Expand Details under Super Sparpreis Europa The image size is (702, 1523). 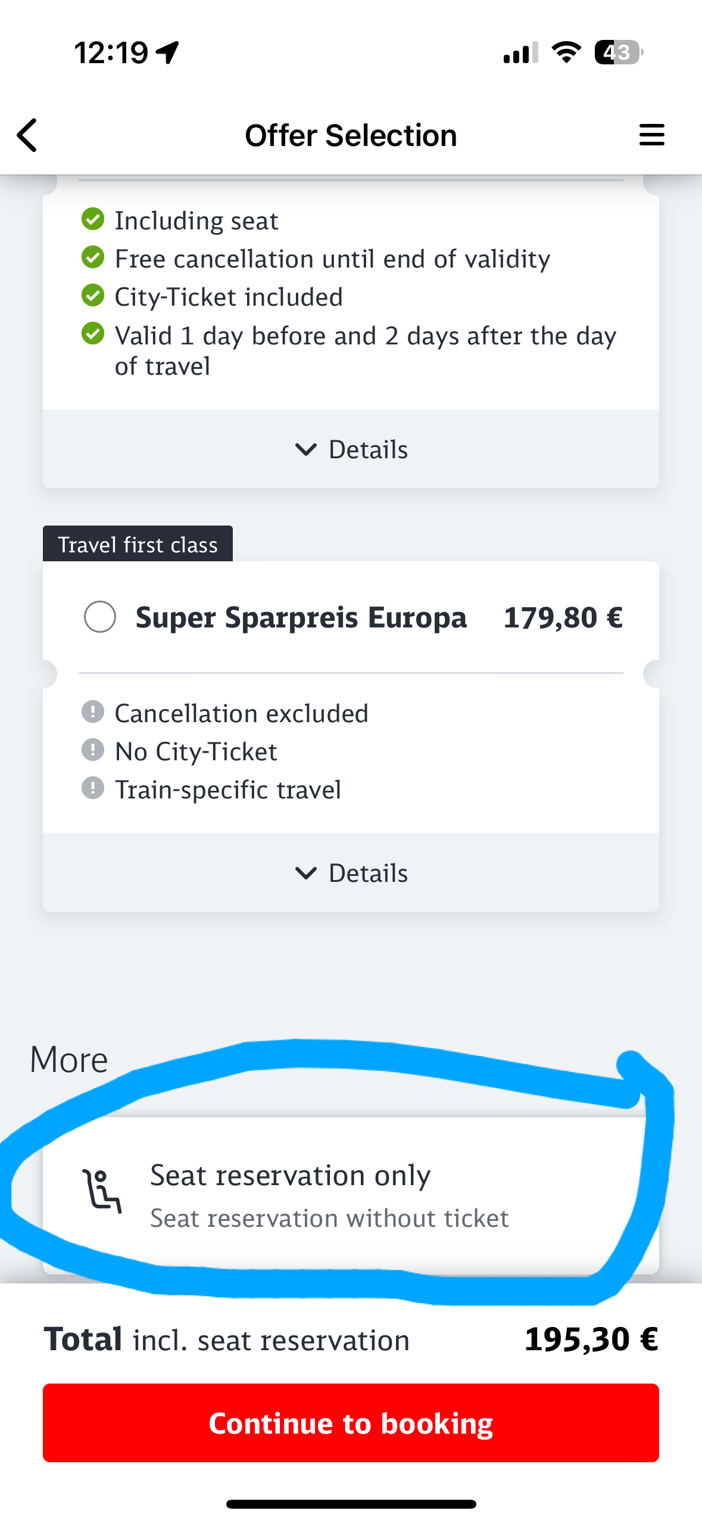pos(351,872)
